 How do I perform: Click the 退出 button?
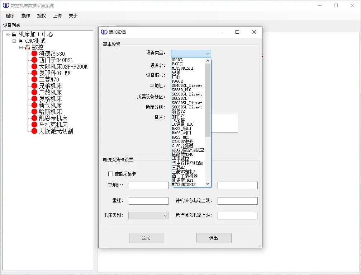click(214, 238)
